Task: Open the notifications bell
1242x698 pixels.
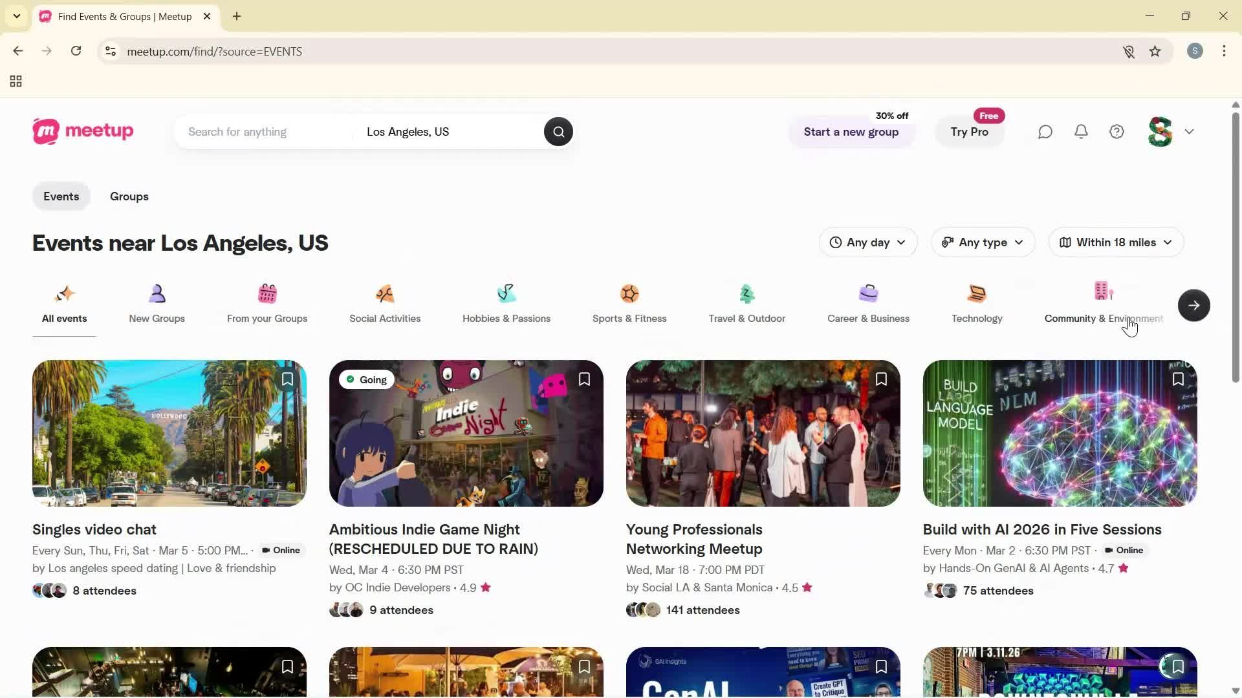Action: coord(1081,131)
